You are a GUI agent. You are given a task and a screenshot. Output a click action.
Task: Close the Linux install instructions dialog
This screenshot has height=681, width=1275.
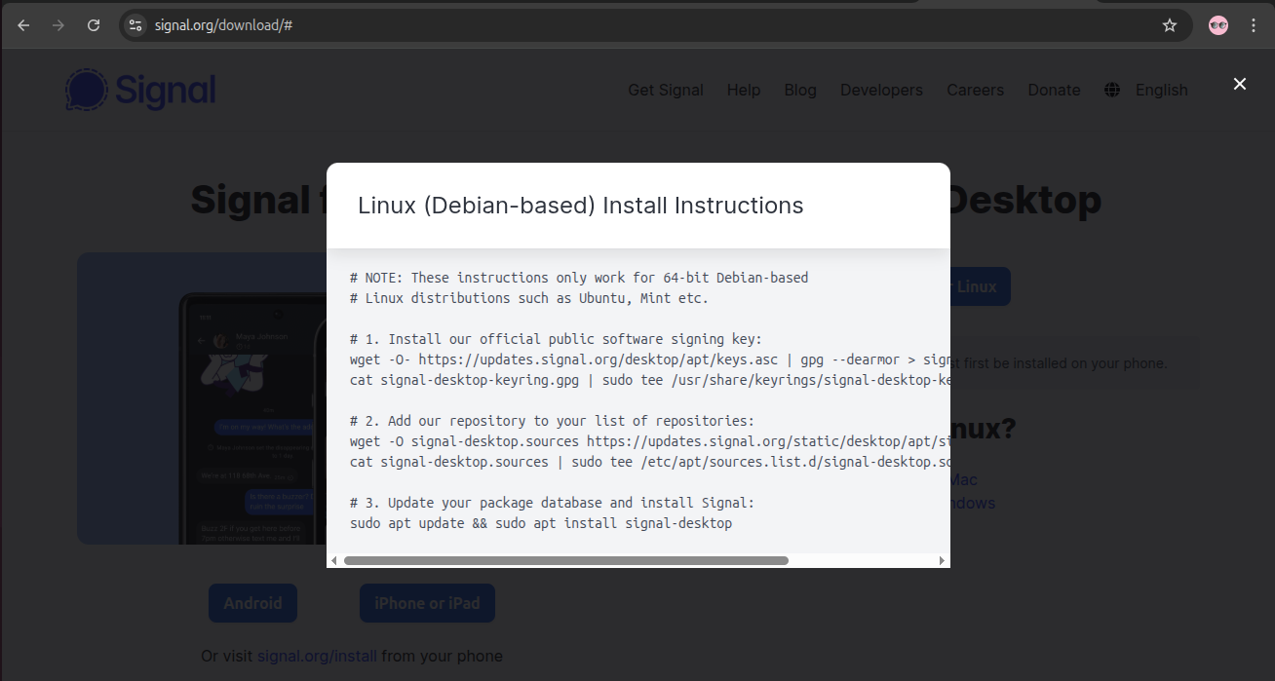tap(1239, 84)
